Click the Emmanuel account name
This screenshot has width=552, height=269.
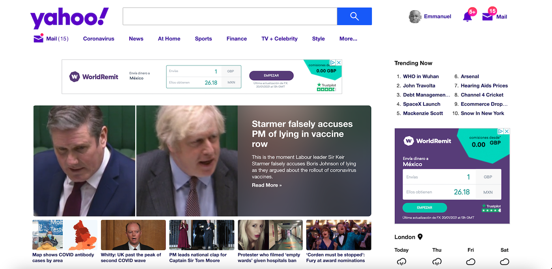pyautogui.click(x=438, y=17)
